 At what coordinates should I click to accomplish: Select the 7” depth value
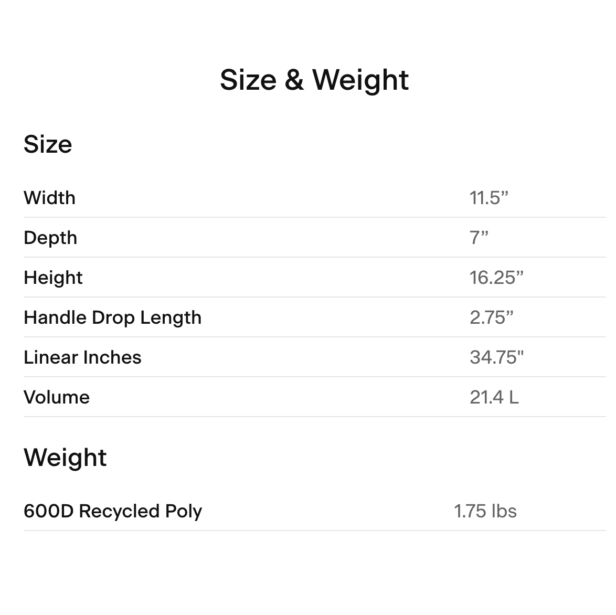click(479, 238)
